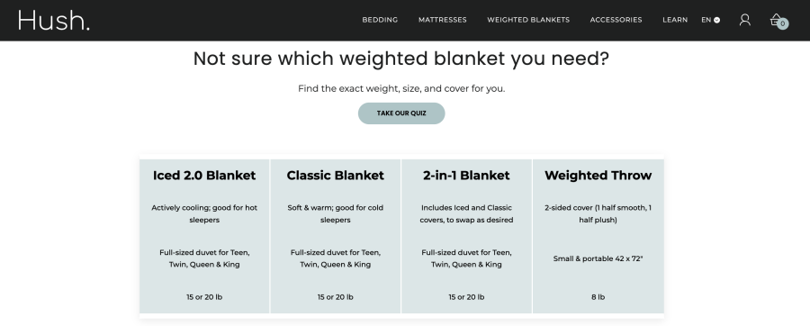Viewport: 810px width, 326px height.
Task: Click 'Not sure which weighted blanket you need?' heading
Action: 401,59
